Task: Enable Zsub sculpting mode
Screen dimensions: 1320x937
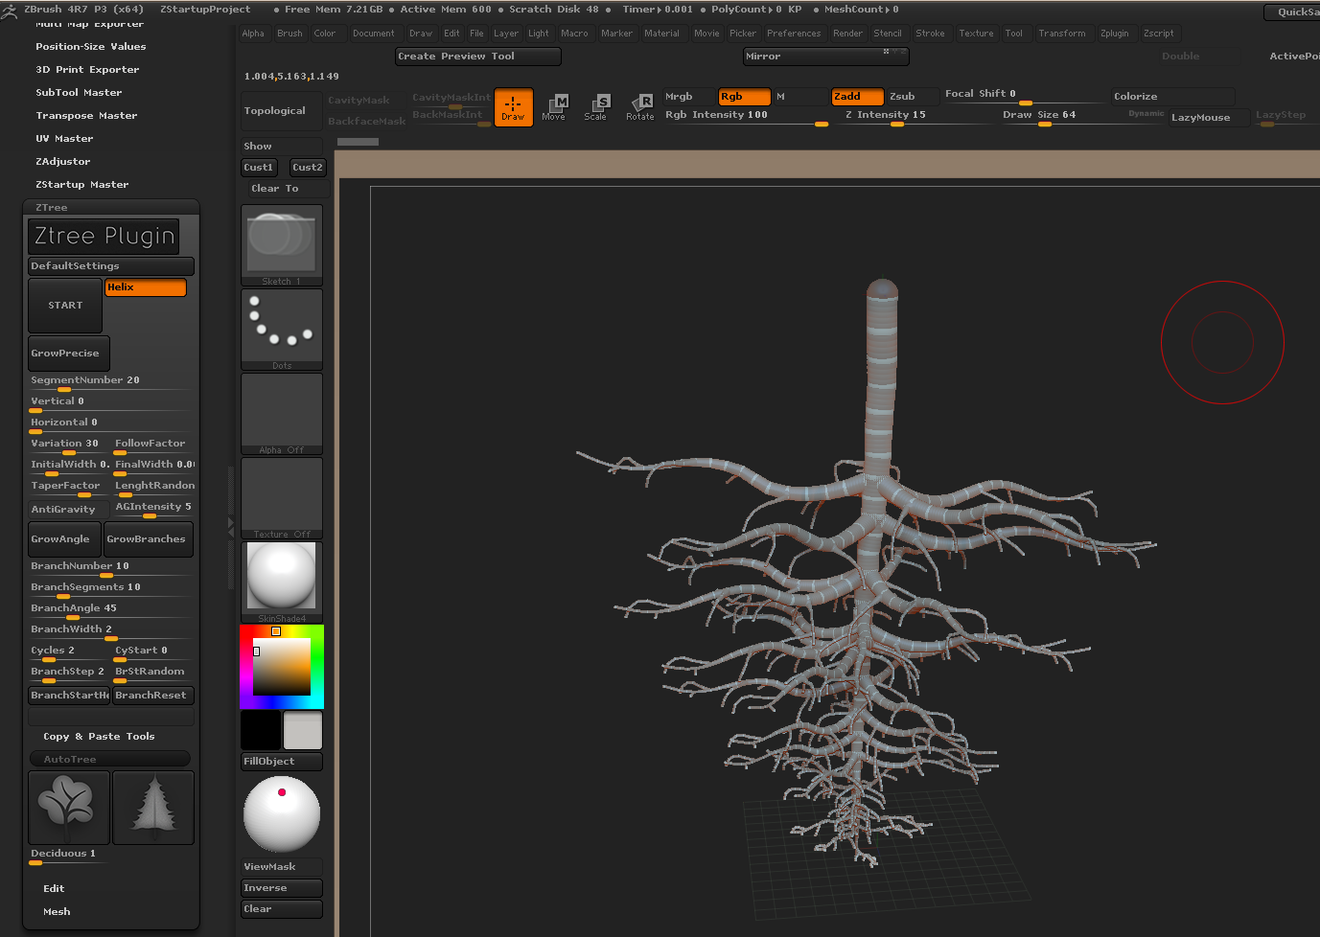Action: click(905, 96)
